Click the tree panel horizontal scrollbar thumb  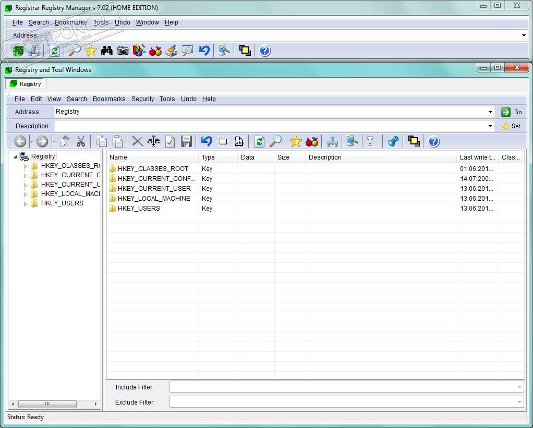(x=47, y=404)
